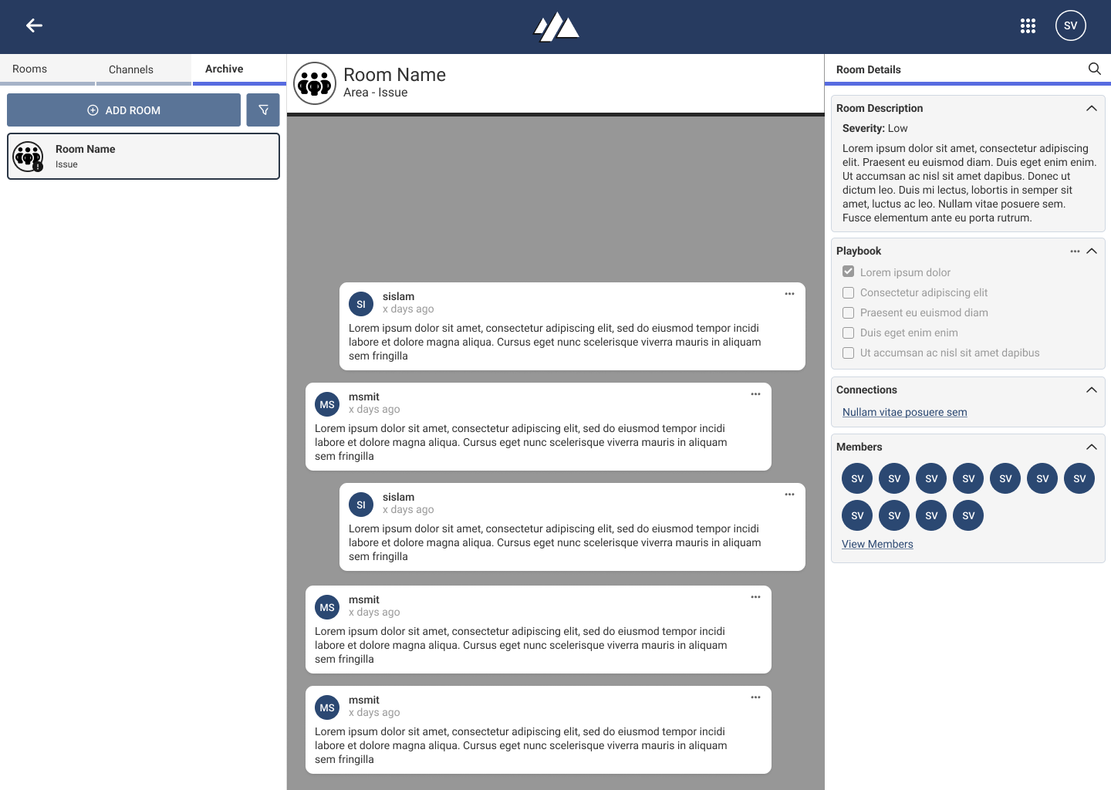This screenshot has height=790, width=1111.
Task: Open options menu on last msmit message
Action: tap(755, 697)
